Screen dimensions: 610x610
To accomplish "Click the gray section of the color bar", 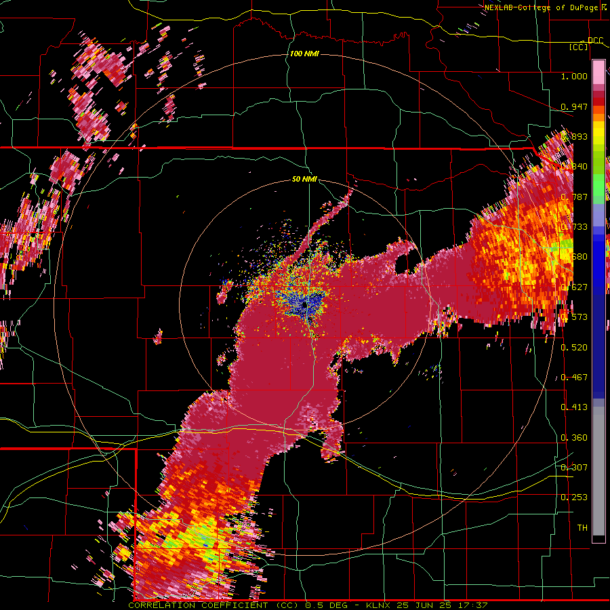I will [x=598, y=471].
